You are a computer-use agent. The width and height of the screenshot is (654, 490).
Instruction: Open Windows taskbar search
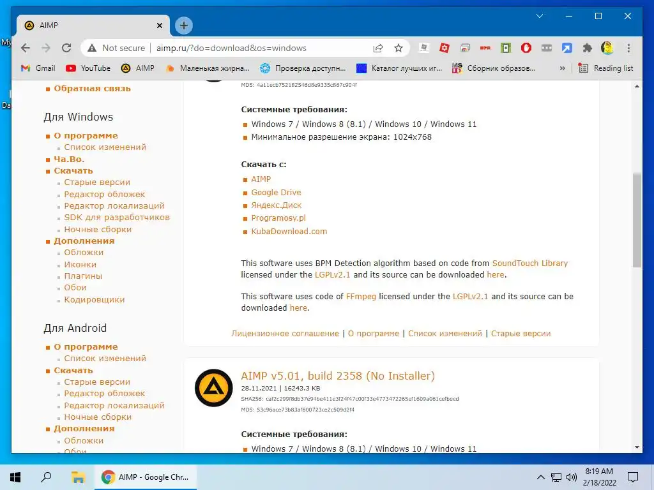[46, 477]
